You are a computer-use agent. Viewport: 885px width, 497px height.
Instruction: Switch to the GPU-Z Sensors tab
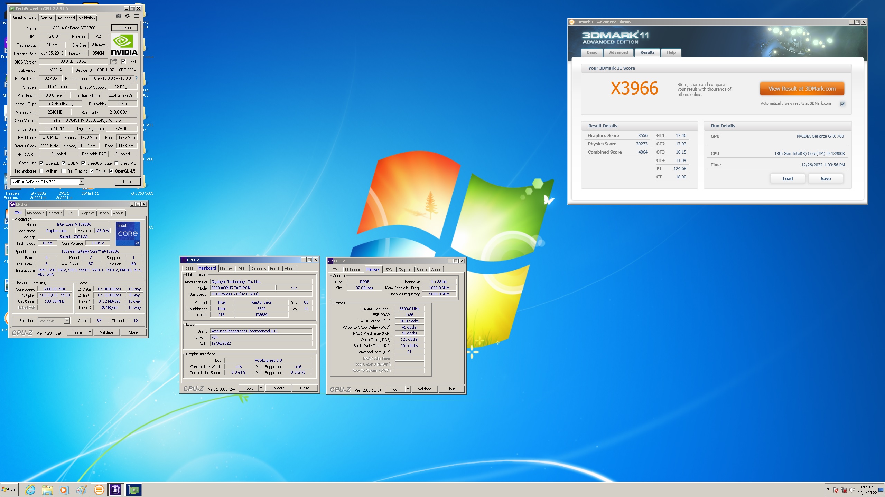[47, 18]
